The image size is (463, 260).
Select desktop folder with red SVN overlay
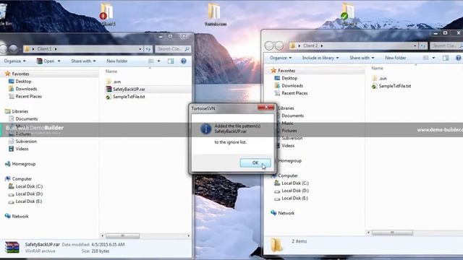tap(107, 14)
